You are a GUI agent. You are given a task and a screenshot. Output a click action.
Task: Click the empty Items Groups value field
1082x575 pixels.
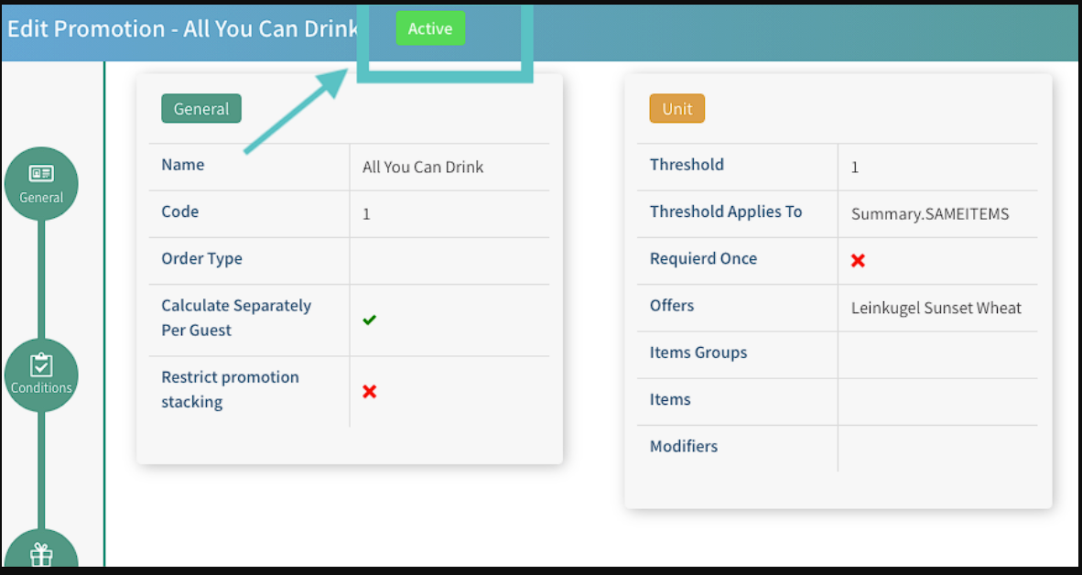point(936,354)
